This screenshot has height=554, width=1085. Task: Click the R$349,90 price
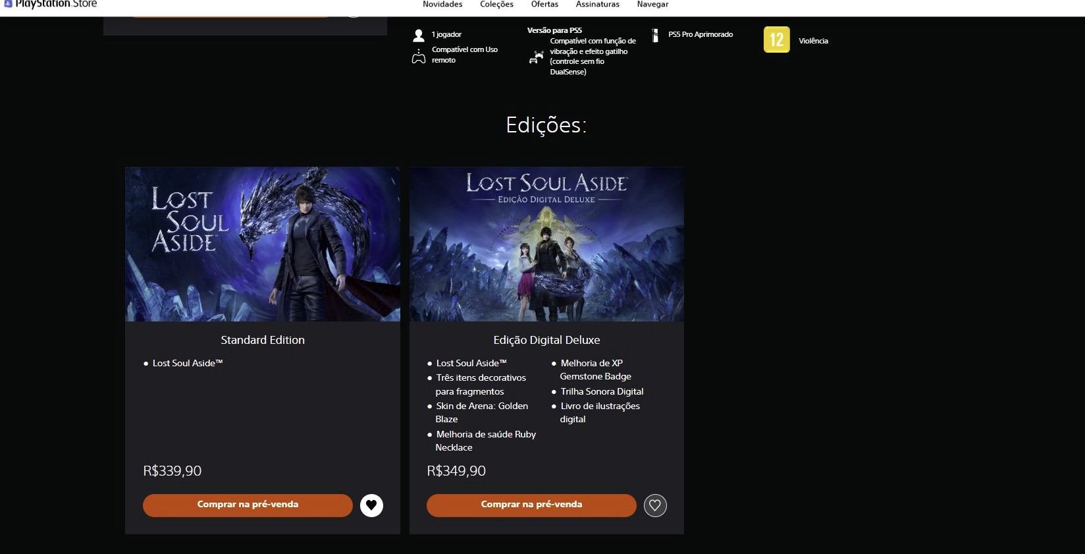coord(456,471)
